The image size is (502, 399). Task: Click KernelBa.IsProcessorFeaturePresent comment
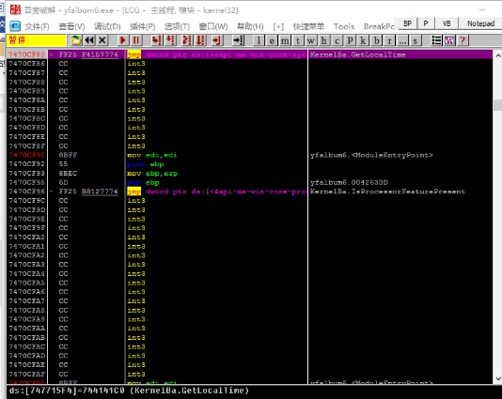point(387,192)
